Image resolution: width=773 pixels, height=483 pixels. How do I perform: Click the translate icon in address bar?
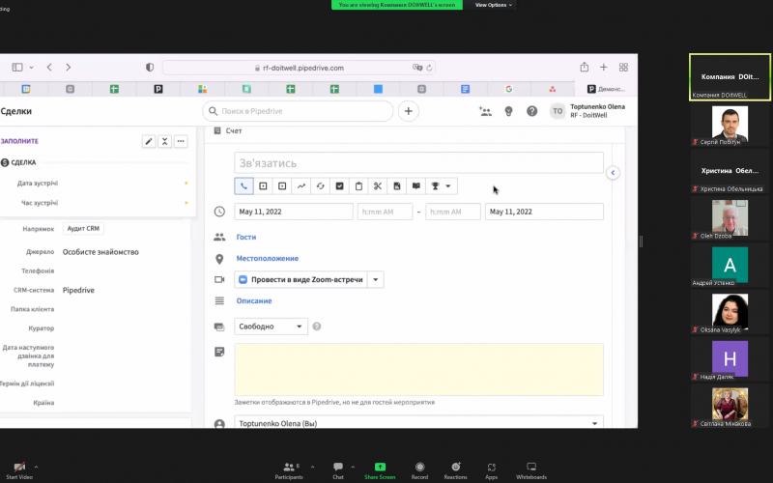[417, 68]
